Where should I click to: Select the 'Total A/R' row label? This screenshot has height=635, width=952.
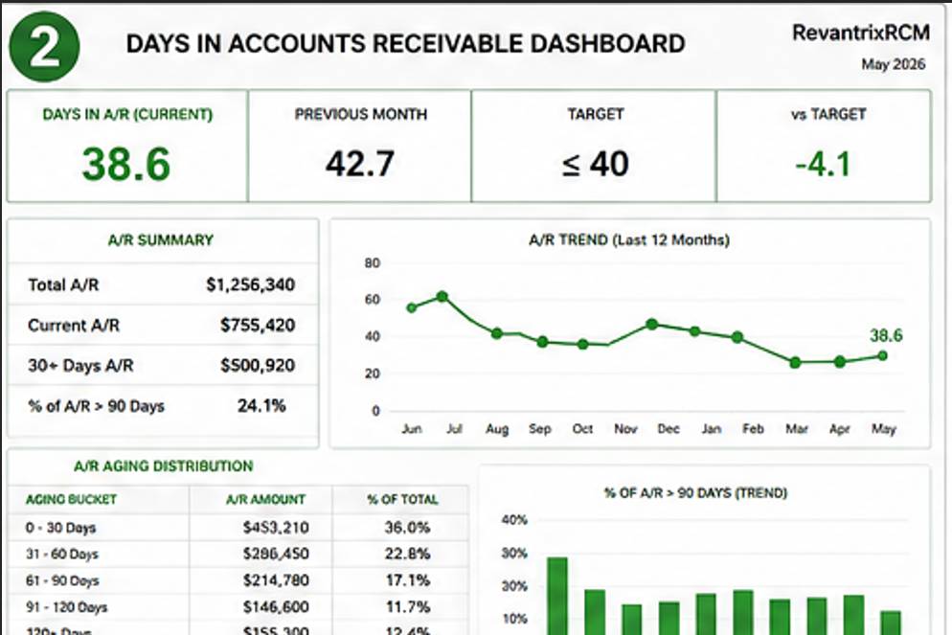tap(63, 284)
